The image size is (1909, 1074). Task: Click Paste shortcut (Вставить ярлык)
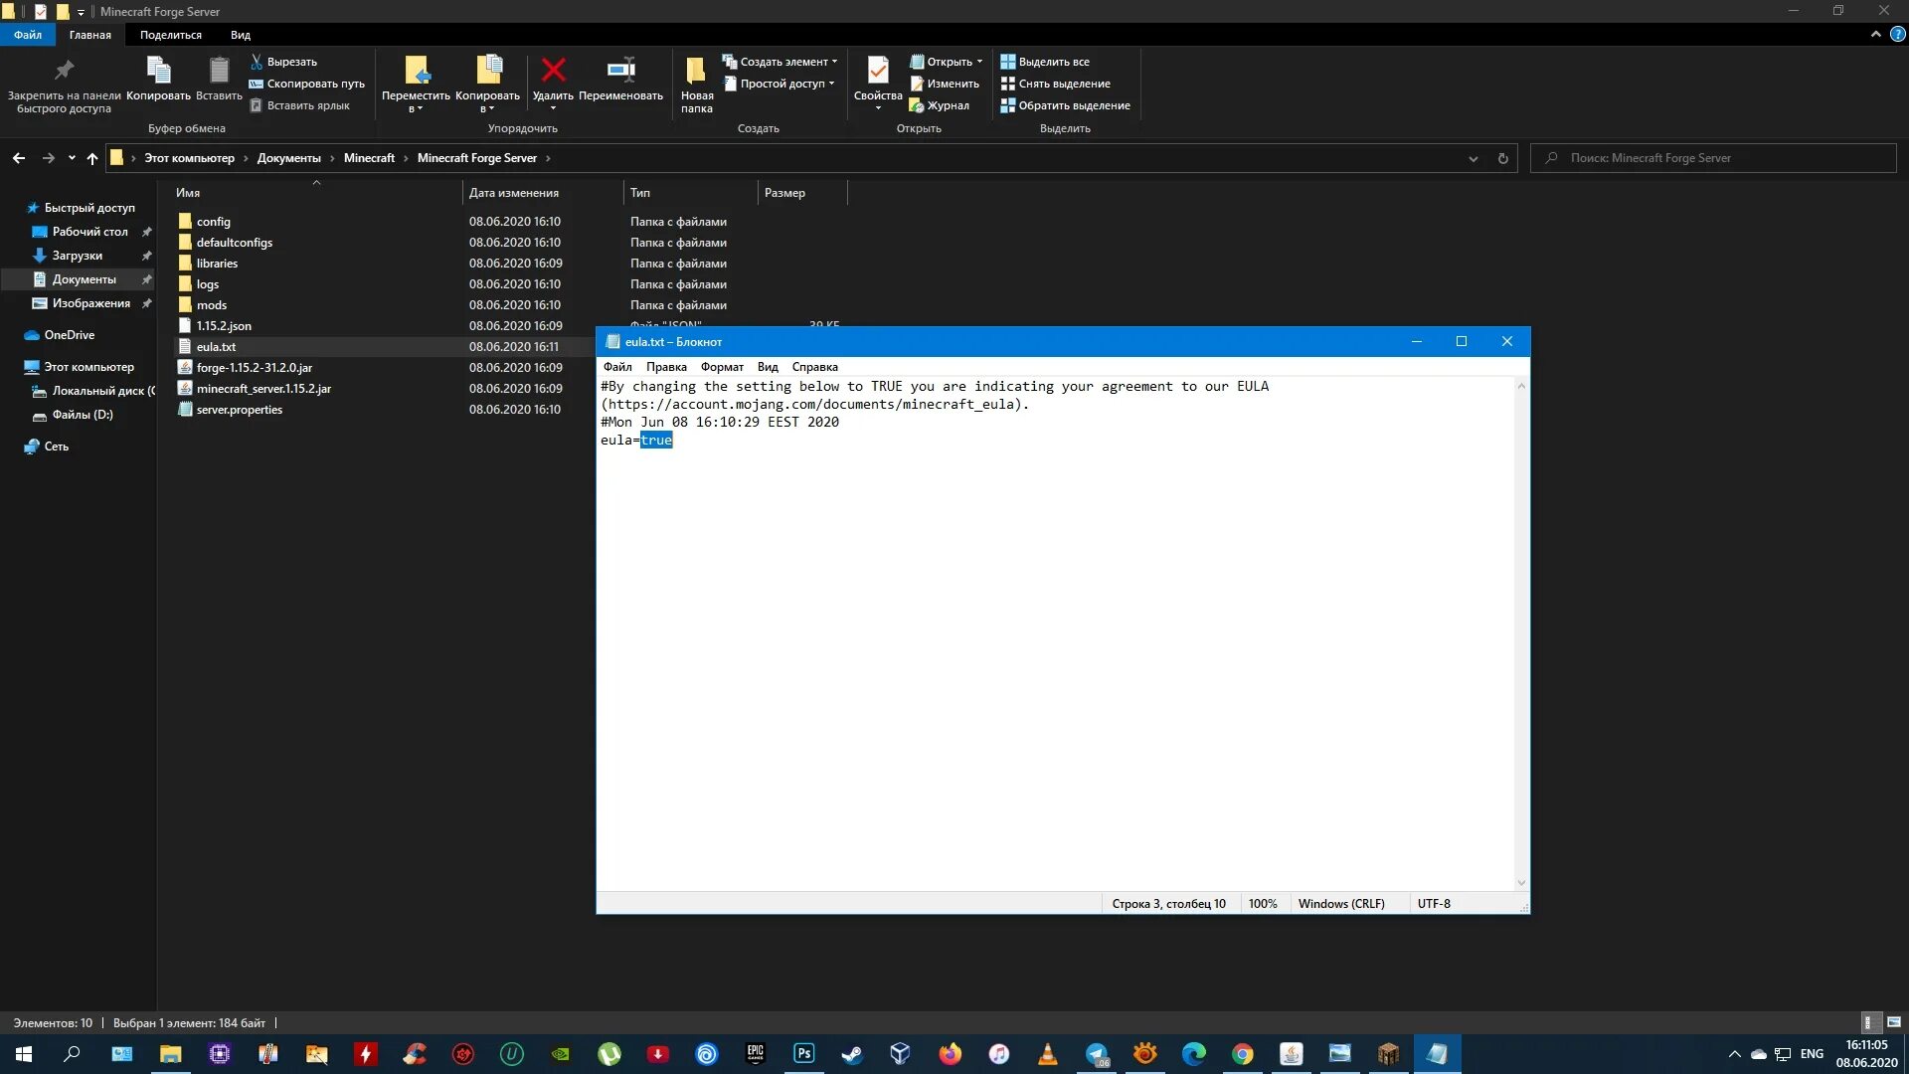coord(299,105)
